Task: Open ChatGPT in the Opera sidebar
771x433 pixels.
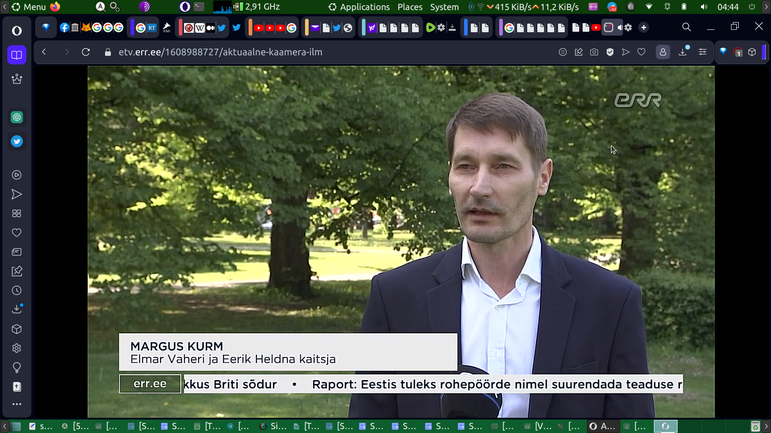Action: [17, 117]
